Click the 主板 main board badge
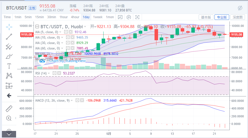The width and height of the screenshot is (248, 138). [32, 8]
